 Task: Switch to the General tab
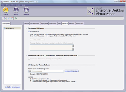pos(26,24)
